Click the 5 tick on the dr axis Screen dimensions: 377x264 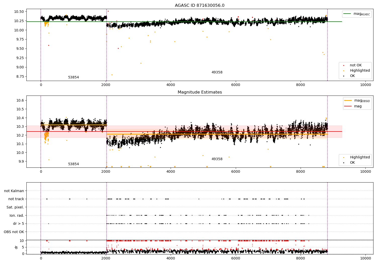[x=23, y=247]
